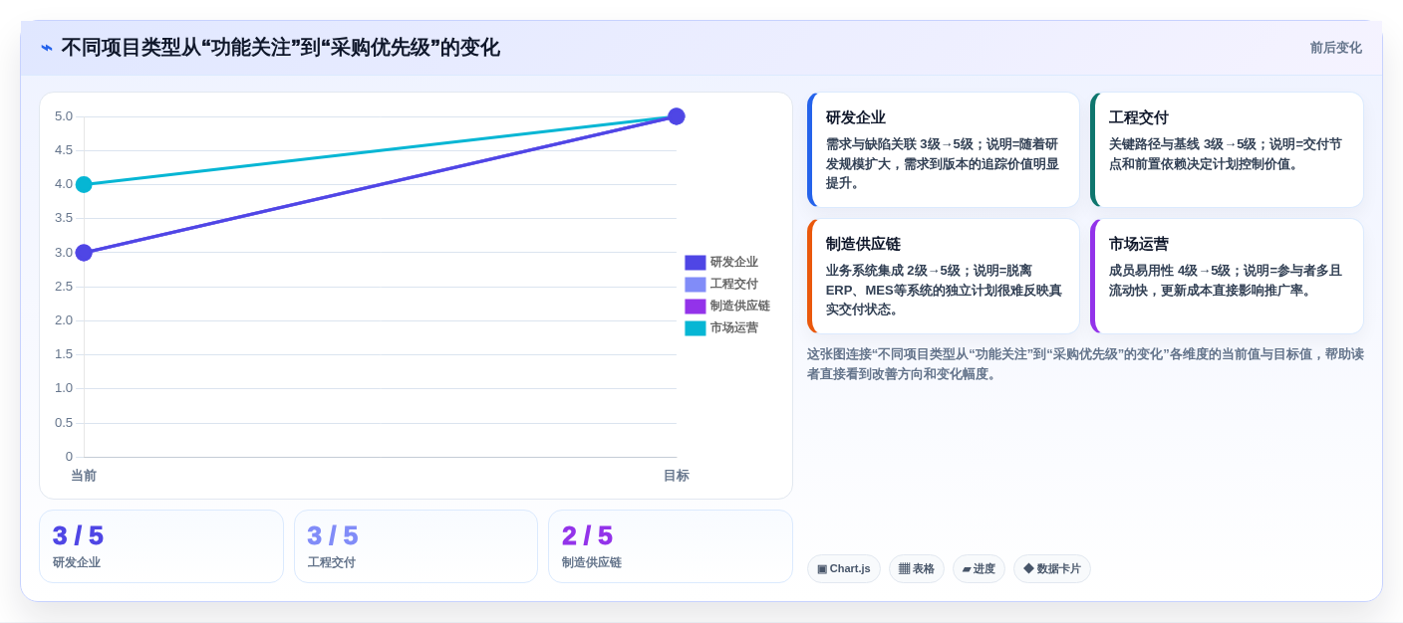Viewport: 1403px width, 623px height.
Task: Select the 市场运营 description card
Action: pyautogui.click(x=1227, y=277)
